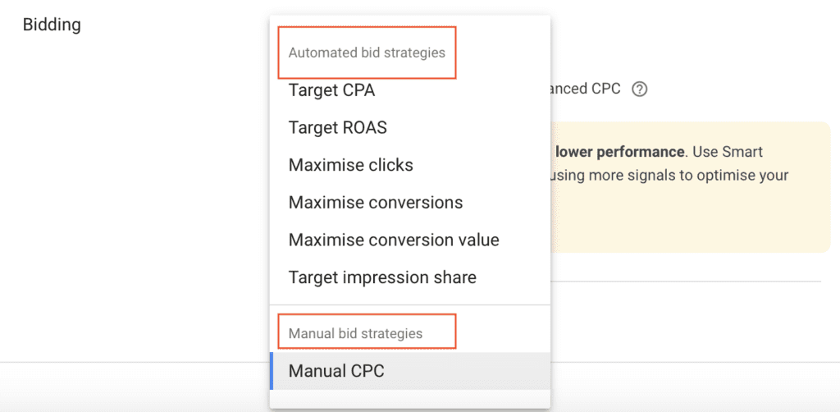Choose Target ROAS from the list
This screenshot has width=840, height=412.
point(337,127)
